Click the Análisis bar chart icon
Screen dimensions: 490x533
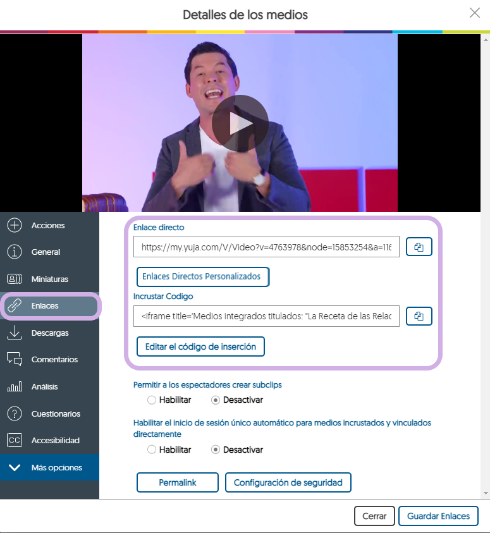[x=15, y=386]
